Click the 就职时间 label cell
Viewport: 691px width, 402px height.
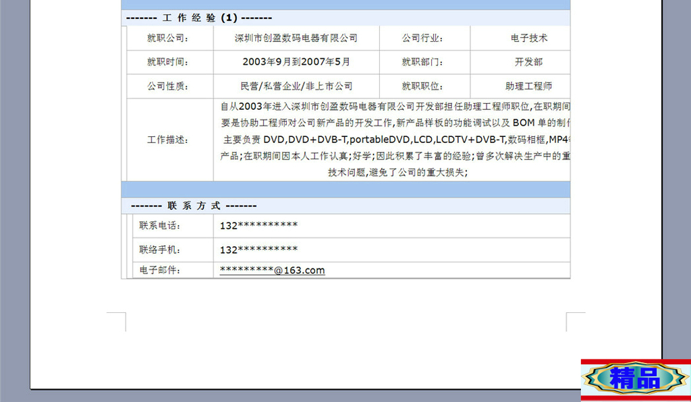169,62
